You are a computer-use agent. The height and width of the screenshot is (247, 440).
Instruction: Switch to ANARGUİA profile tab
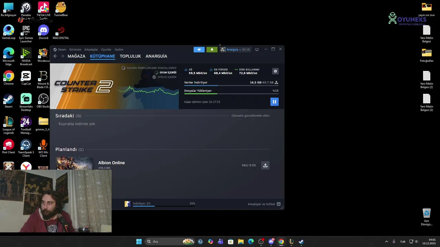pos(156,56)
